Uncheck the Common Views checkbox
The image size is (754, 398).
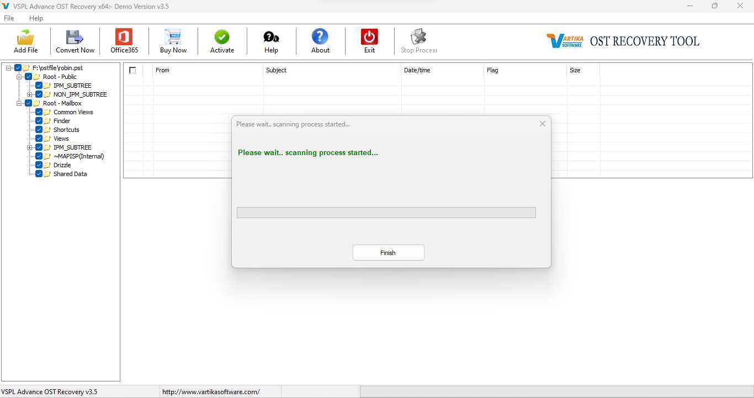pos(39,112)
